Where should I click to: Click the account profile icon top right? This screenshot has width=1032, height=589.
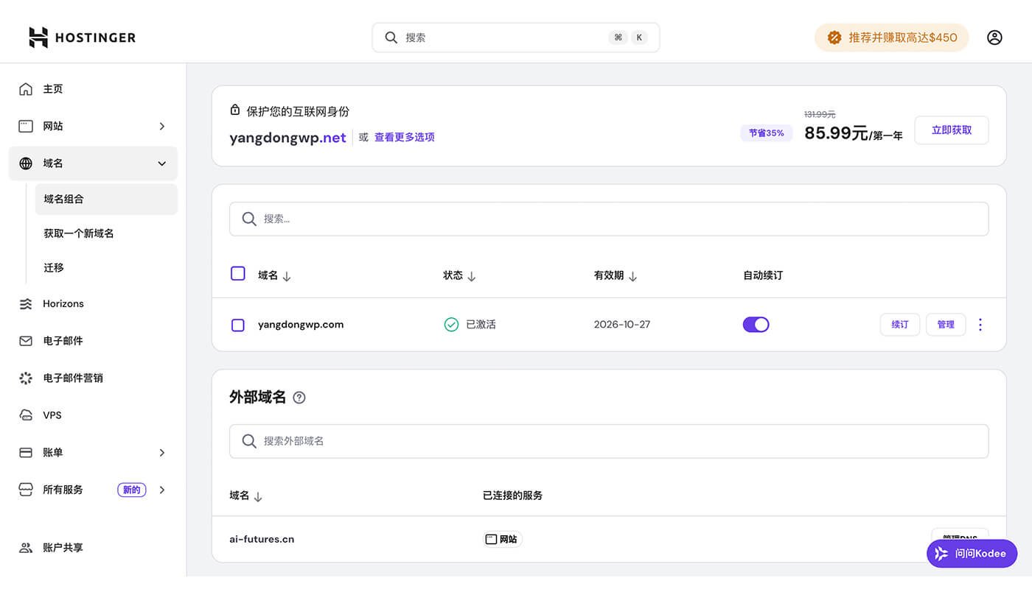pyautogui.click(x=994, y=37)
